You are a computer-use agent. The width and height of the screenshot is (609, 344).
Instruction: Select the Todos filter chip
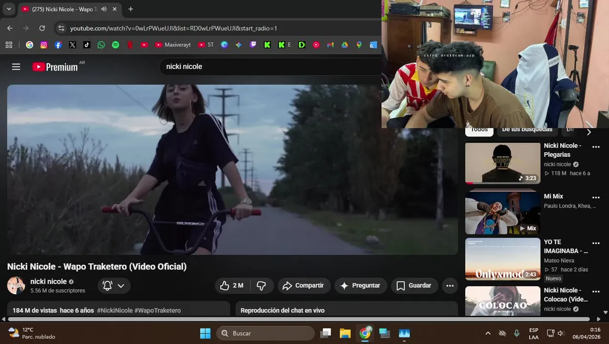[x=479, y=131]
